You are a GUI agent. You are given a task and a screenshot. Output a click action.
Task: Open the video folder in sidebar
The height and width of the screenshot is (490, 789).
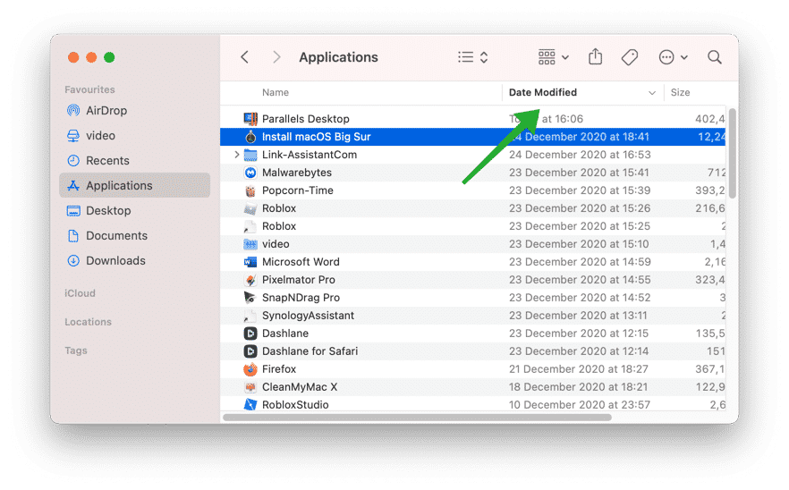click(135, 136)
